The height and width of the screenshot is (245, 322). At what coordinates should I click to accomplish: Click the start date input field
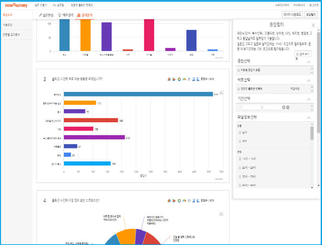point(252,107)
